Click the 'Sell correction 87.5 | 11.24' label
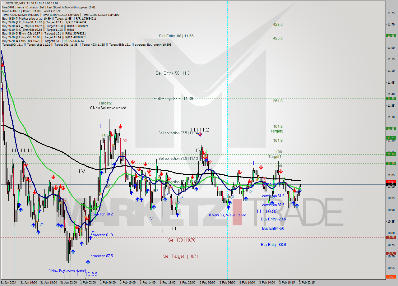The width and height of the screenshot is (398, 286). [178, 133]
